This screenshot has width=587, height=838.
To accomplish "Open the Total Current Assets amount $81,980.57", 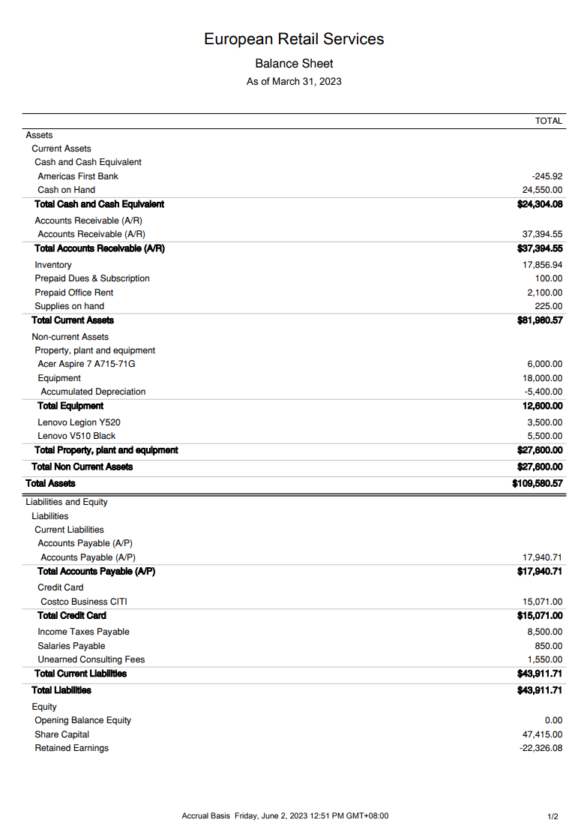I will pos(540,320).
